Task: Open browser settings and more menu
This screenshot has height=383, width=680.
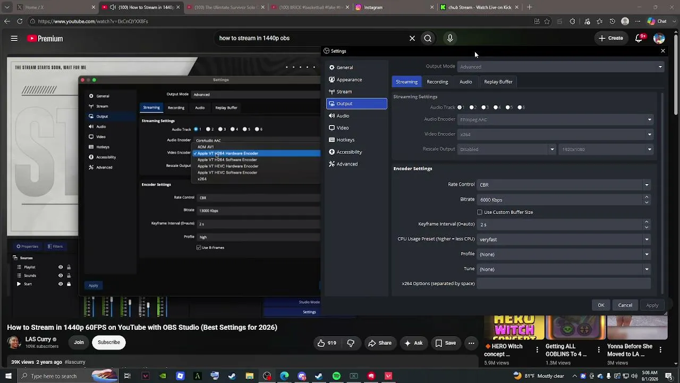Action: click(x=638, y=21)
